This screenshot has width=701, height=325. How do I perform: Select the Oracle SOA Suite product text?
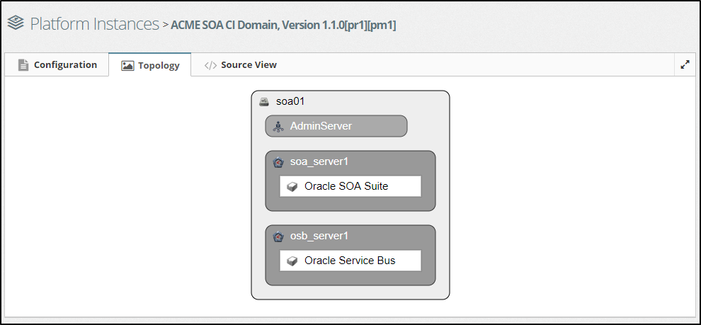[x=346, y=187]
